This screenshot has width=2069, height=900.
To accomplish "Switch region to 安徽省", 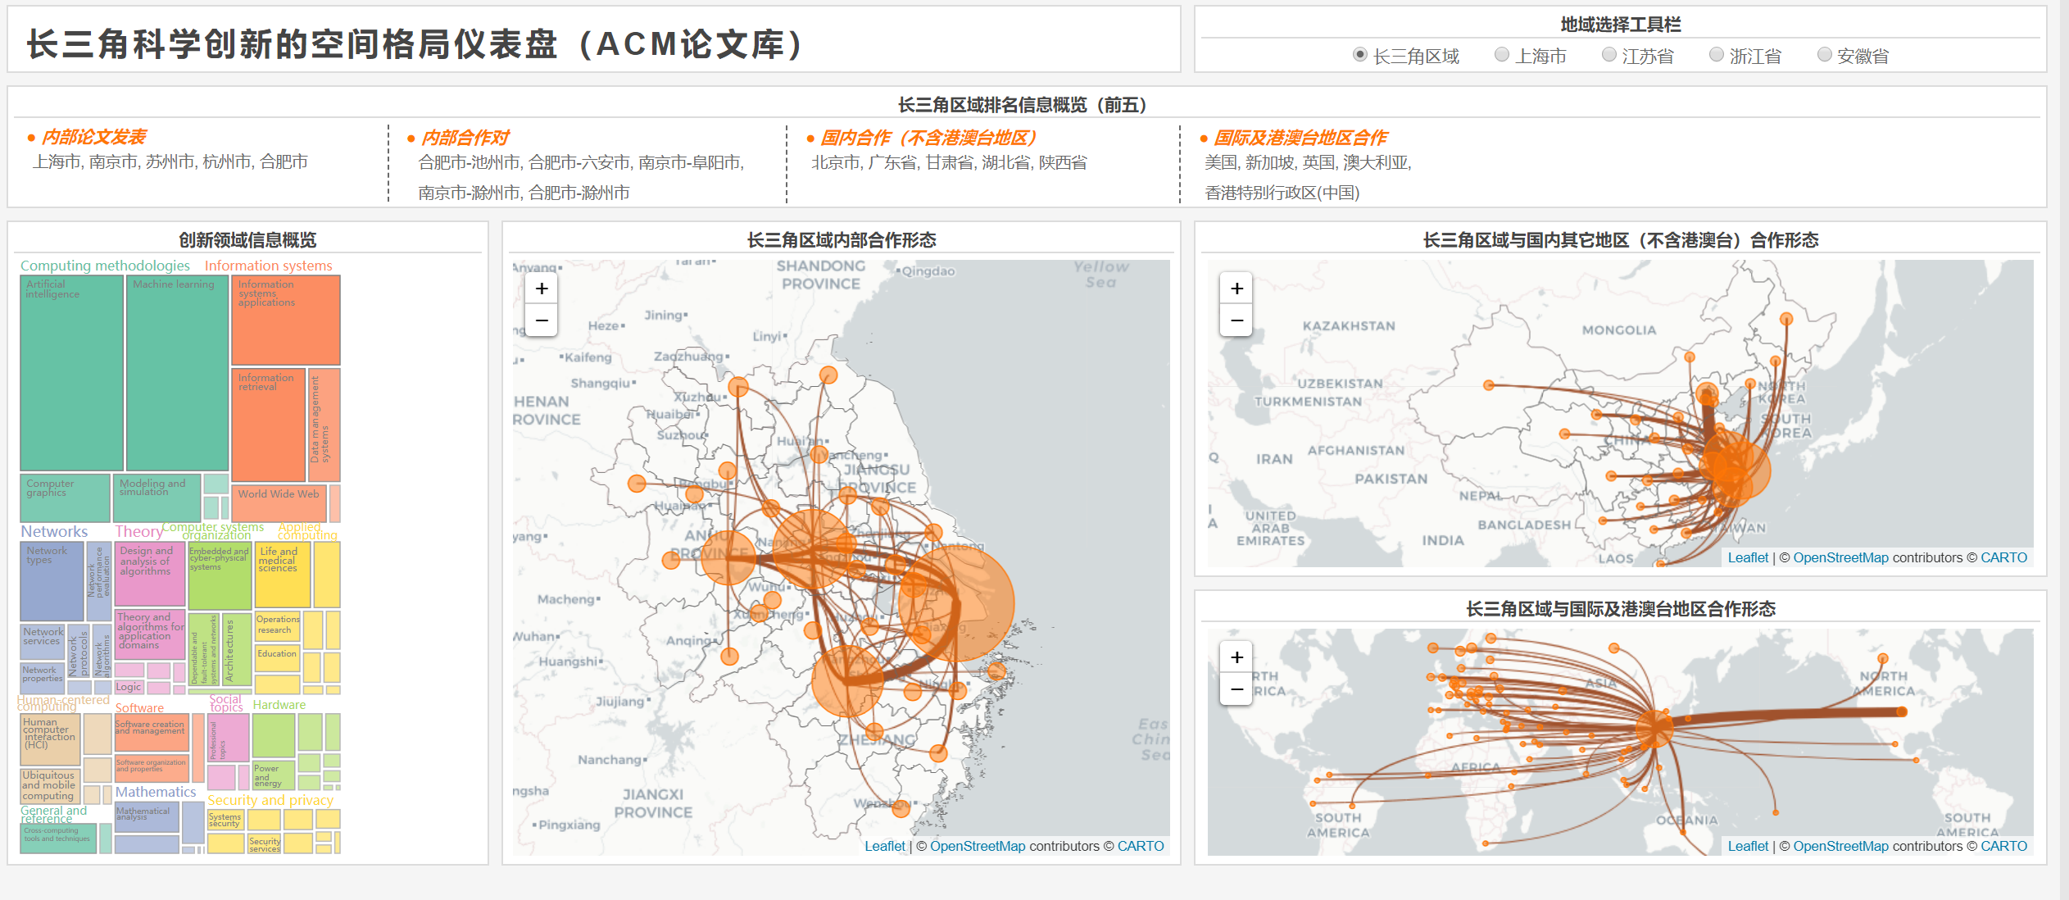I will click(x=1825, y=55).
